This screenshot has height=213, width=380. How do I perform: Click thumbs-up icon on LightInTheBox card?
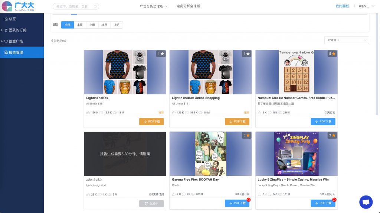pos(88,113)
